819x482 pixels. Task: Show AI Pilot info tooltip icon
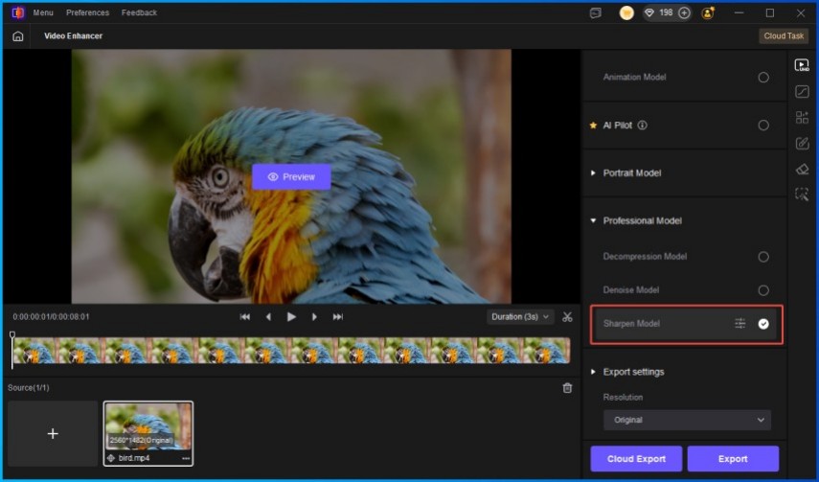(x=643, y=126)
